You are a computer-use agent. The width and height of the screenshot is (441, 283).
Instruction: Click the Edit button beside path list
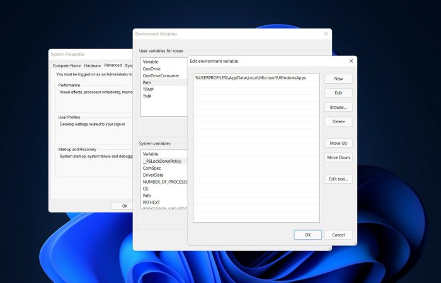tap(338, 93)
